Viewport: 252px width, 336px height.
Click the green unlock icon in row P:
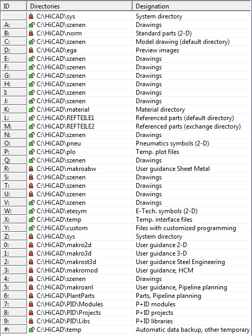(32, 152)
